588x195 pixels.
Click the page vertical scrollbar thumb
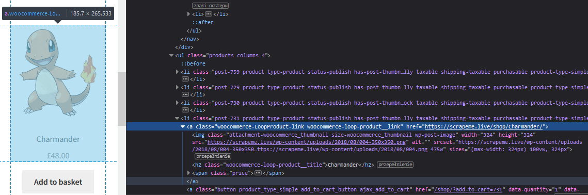(122, 99)
